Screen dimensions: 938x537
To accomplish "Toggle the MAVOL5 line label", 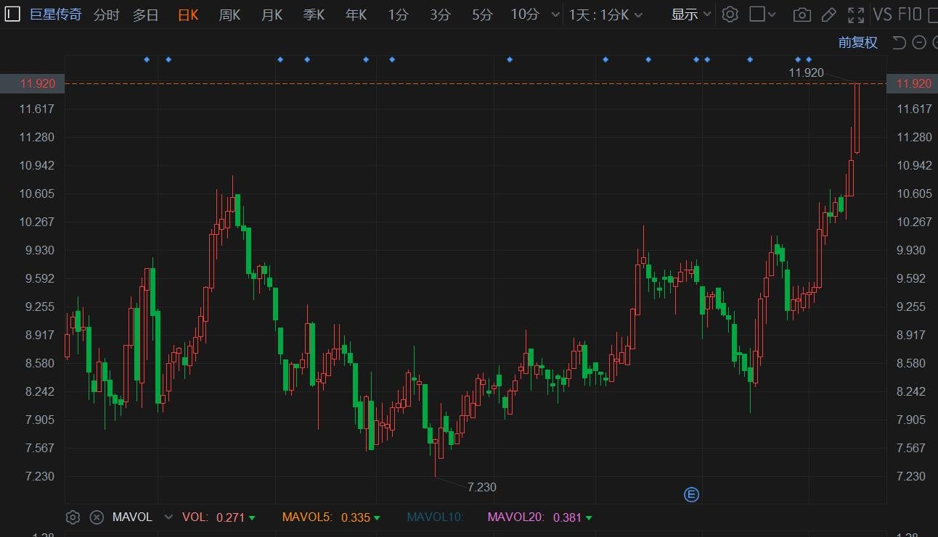I will [307, 517].
